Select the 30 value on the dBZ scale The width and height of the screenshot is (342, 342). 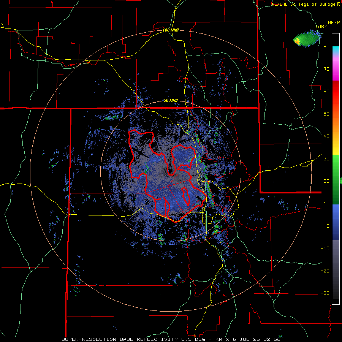326,159
